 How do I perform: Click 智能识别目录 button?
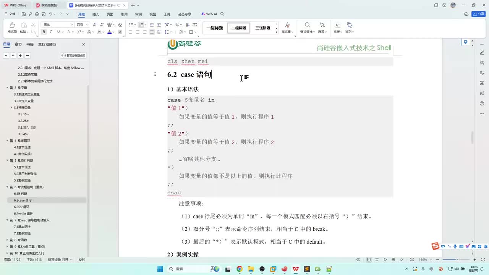tap(73, 55)
